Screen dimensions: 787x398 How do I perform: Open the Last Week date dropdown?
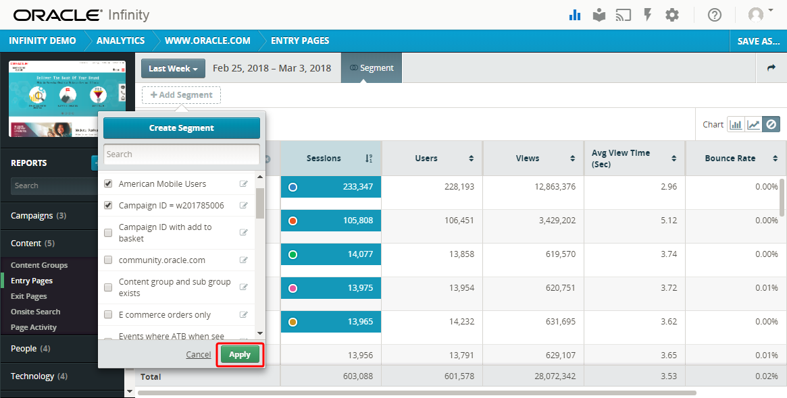173,68
